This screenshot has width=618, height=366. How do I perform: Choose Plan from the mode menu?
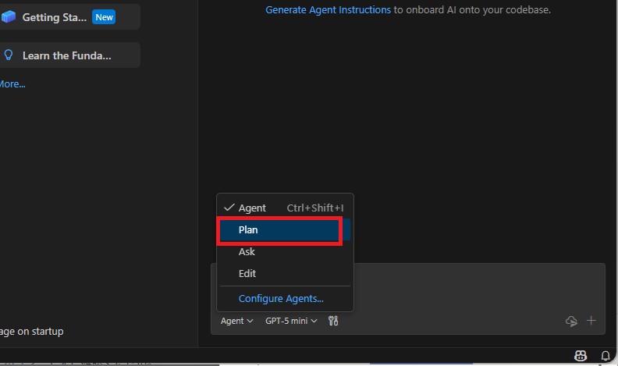tap(285, 229)
